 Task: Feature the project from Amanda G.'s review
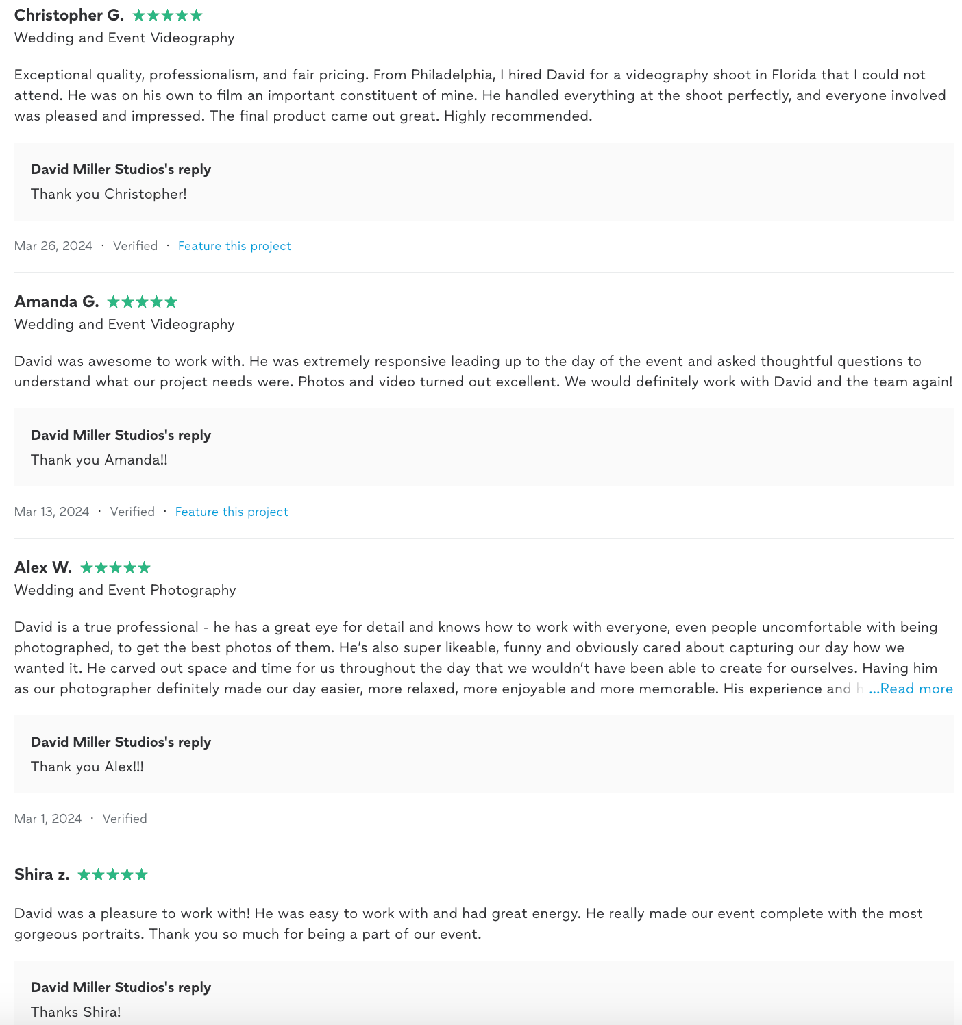click(232, 512)
